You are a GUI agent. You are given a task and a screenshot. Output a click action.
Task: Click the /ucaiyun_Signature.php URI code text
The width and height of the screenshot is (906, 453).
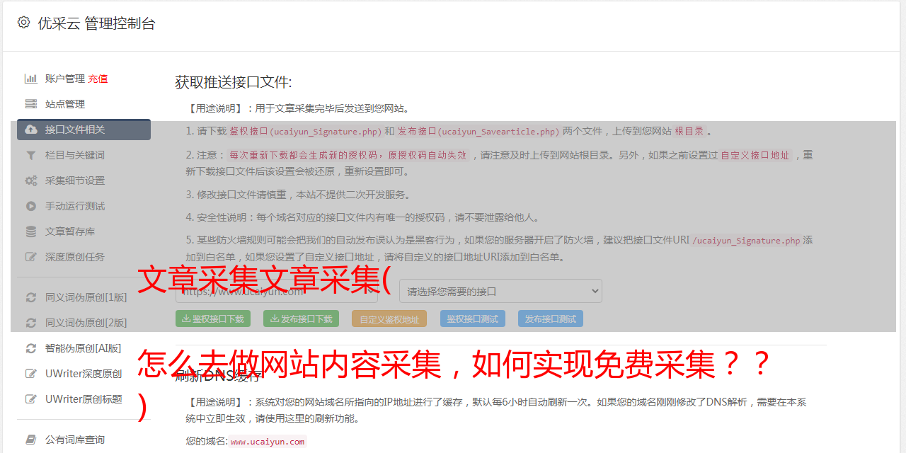746,240
